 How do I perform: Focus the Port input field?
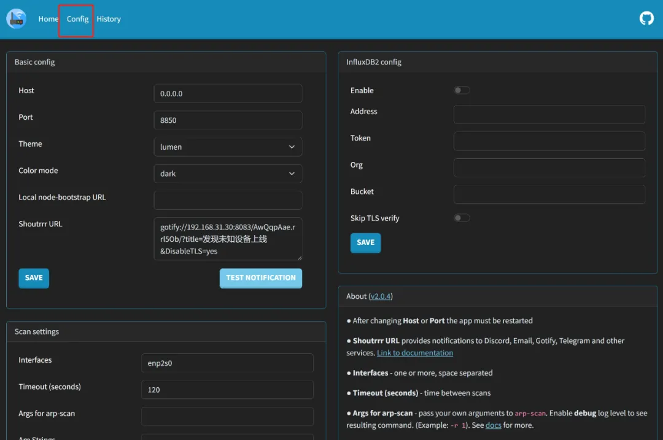click(228, 120)
